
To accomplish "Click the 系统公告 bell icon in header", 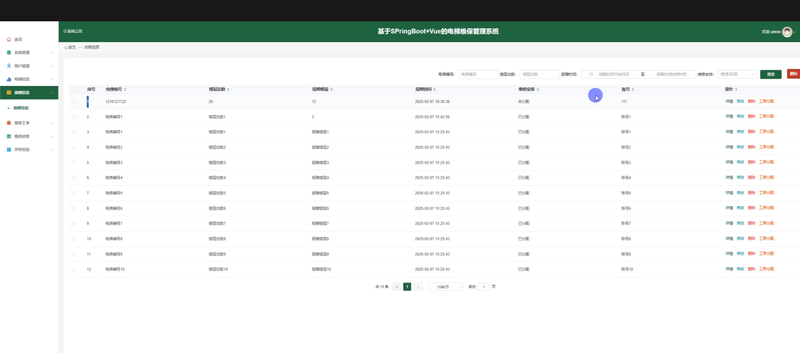I will pyautogui.click(x=65, y=31).
